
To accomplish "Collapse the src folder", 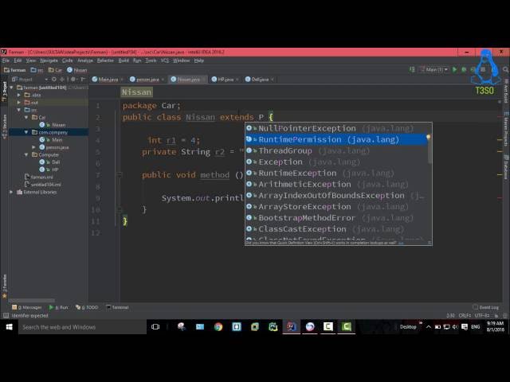I will click(19, 110).
